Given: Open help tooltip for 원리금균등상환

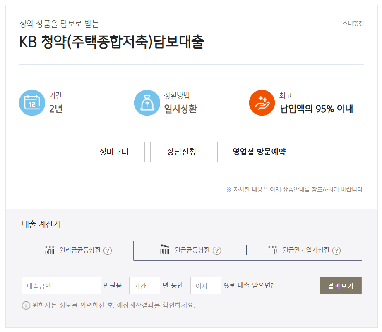Looking at the screenshot, I should 108,250.
